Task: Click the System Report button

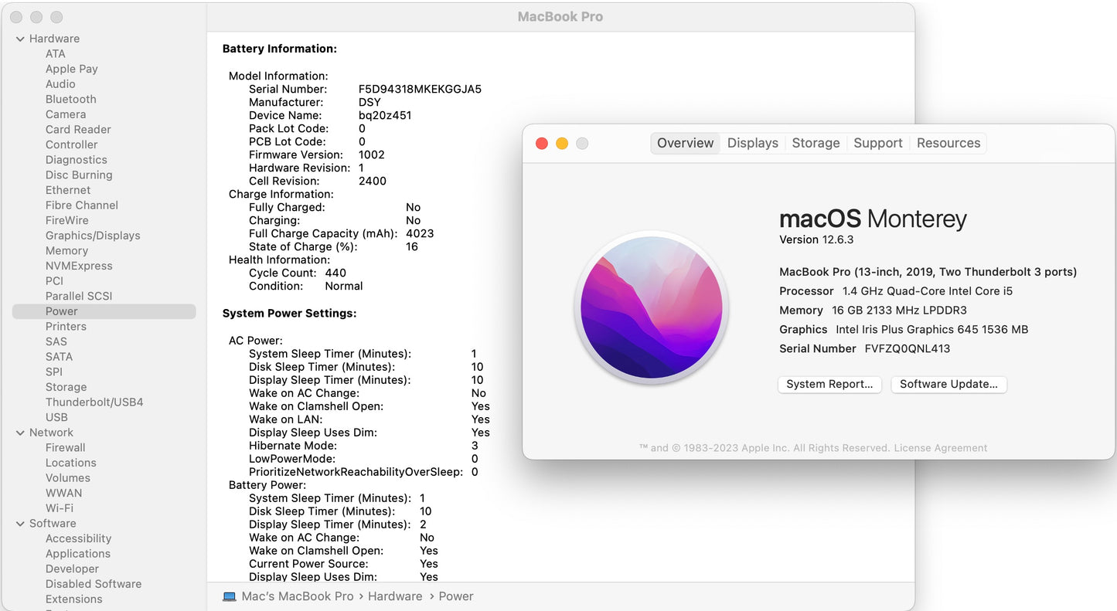Action: tap(829, 384)
